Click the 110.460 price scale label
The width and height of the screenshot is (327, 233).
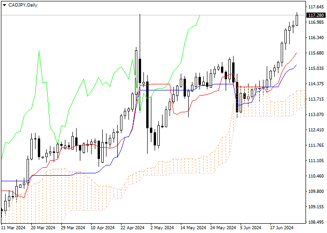click(316, 176)
